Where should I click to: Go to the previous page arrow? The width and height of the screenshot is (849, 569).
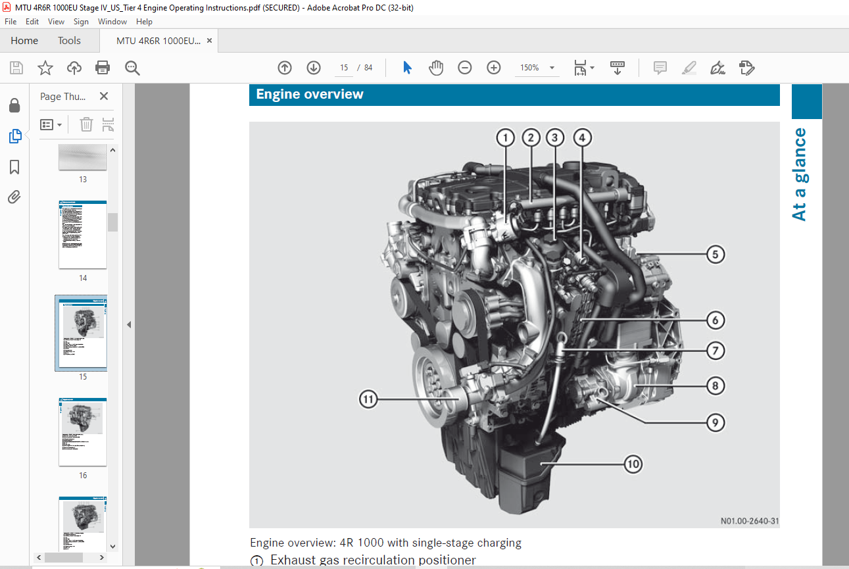[x=285, y=68]
